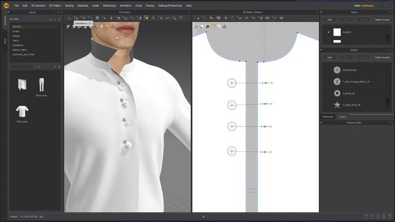The height and width of the screenshot is (222, 395).
Task: Expand the bottom panel using the up arrow
Action: coord(204,216)
